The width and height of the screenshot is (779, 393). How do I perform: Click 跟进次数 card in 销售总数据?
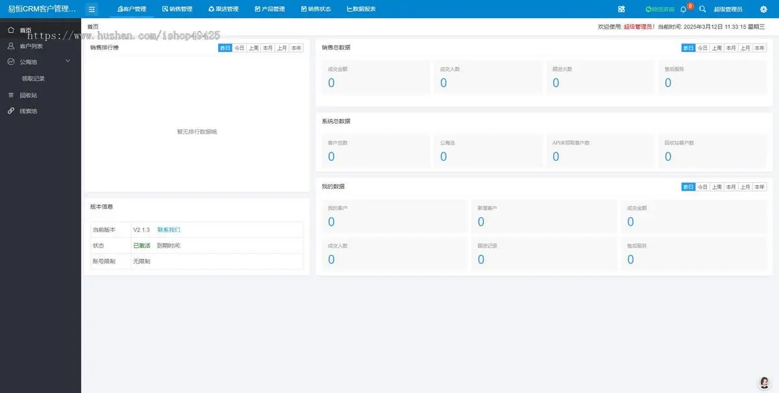600,77
